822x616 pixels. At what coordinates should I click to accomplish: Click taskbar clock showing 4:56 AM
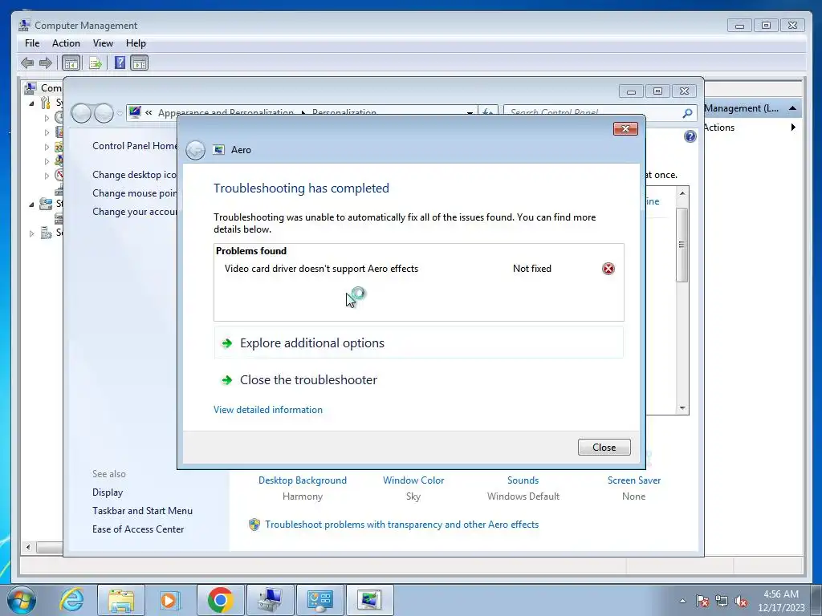click(x=781, y=601)
